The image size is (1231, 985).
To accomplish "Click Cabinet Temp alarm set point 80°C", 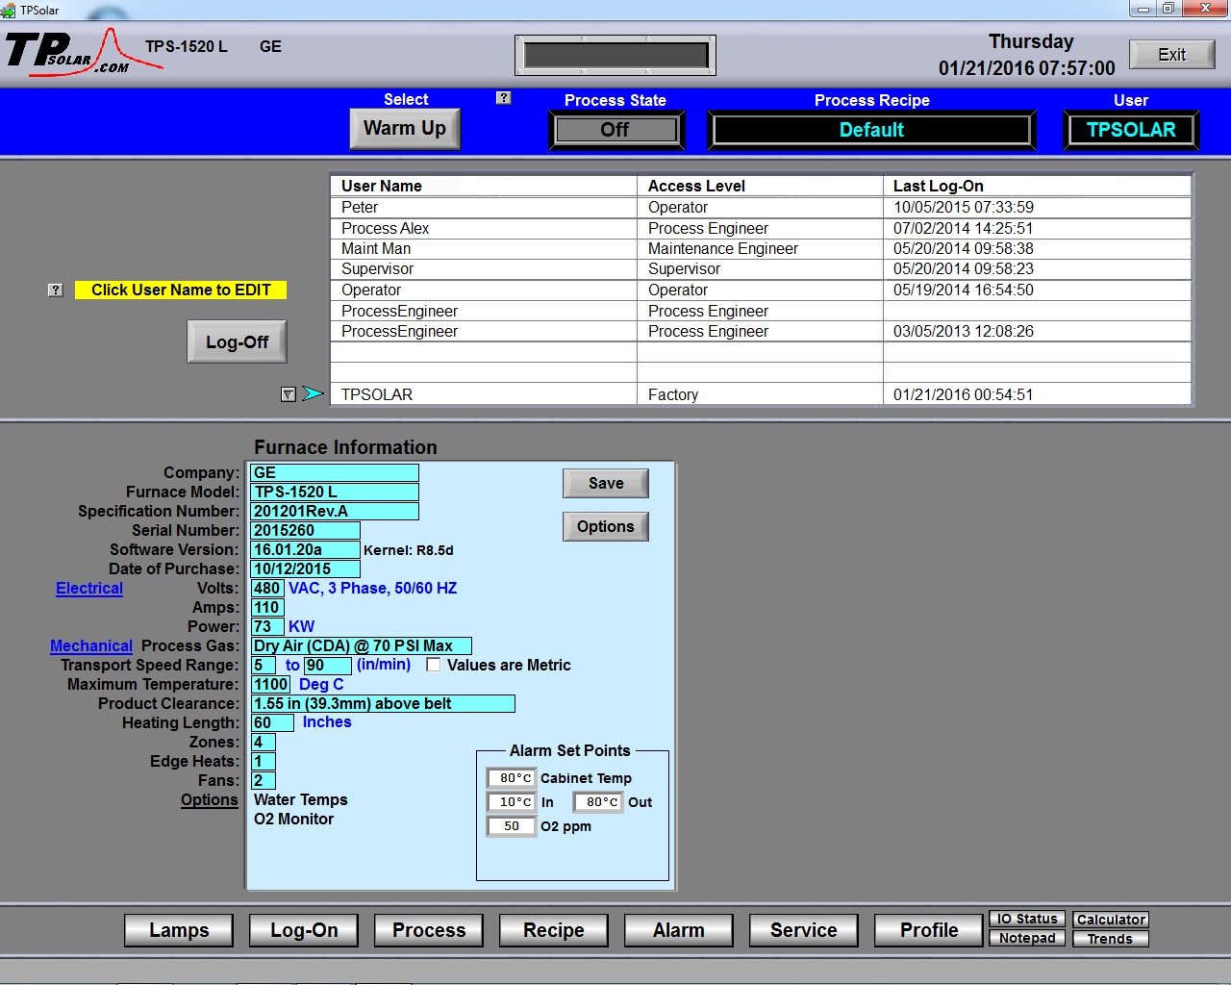I will (512, 777).
